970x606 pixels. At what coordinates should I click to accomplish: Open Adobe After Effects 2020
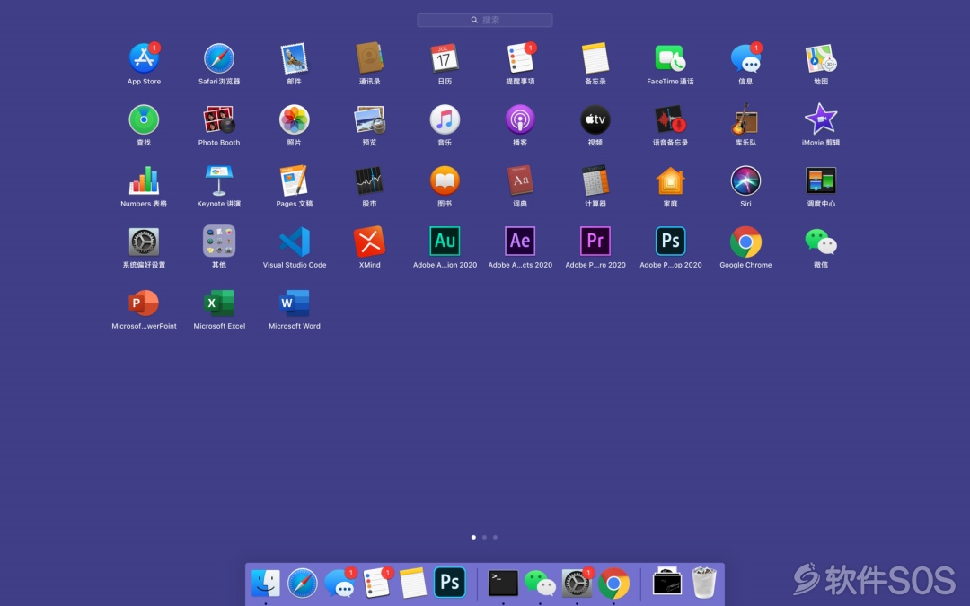520,242
